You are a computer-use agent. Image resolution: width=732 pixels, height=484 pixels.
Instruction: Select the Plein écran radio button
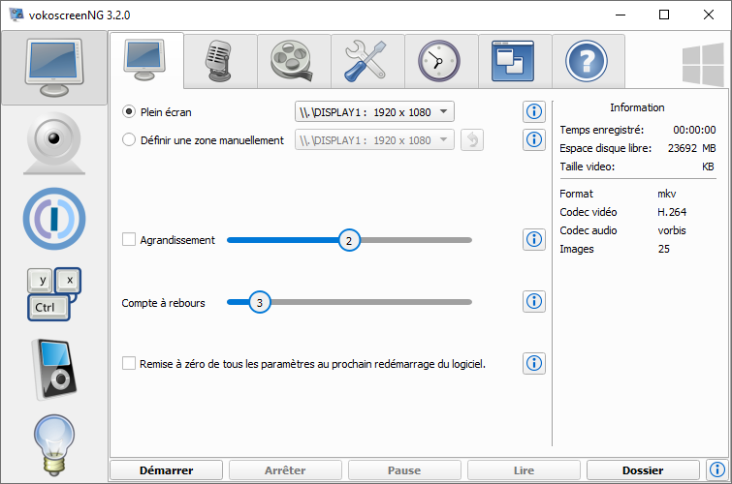(129, 112)
